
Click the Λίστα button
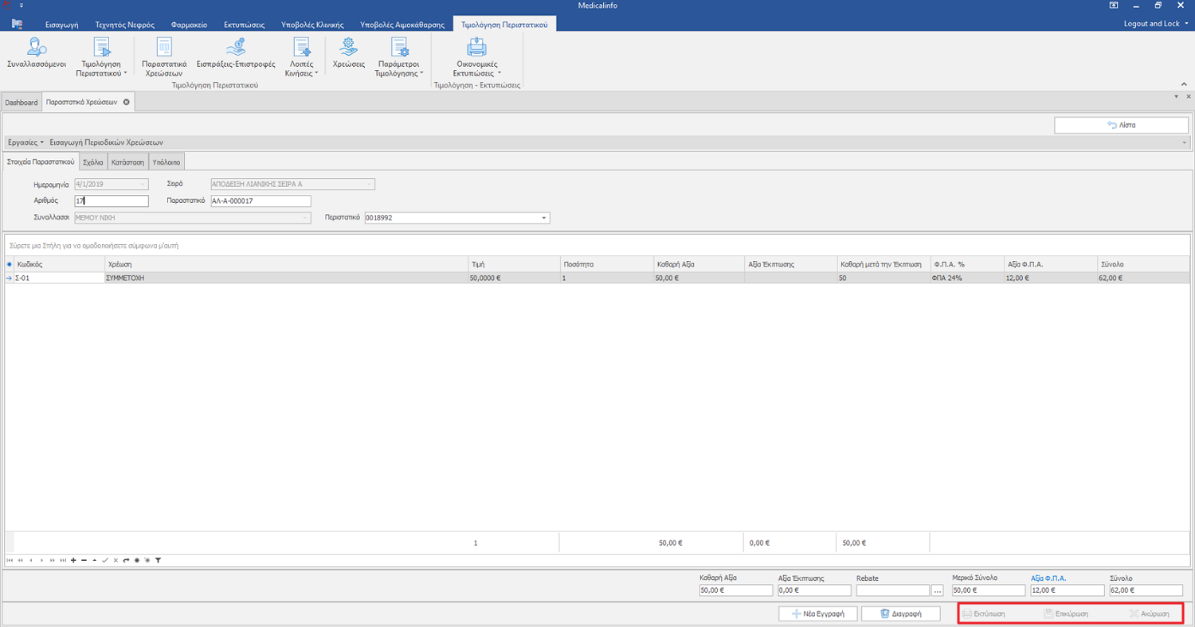1121,126
